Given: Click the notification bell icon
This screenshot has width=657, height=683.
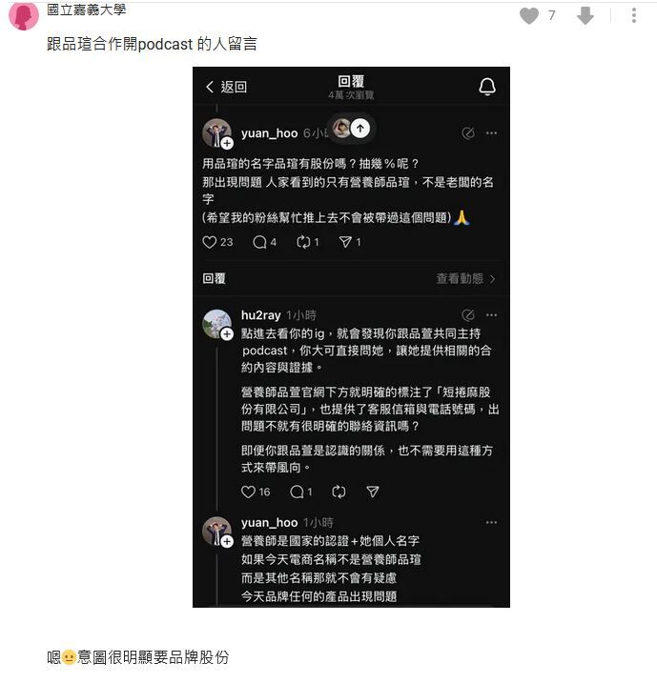Looking at the screenshot, I should pyautogui.click(x=487, y=87).
